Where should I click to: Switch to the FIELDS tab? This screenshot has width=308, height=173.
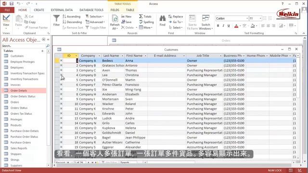115,10
